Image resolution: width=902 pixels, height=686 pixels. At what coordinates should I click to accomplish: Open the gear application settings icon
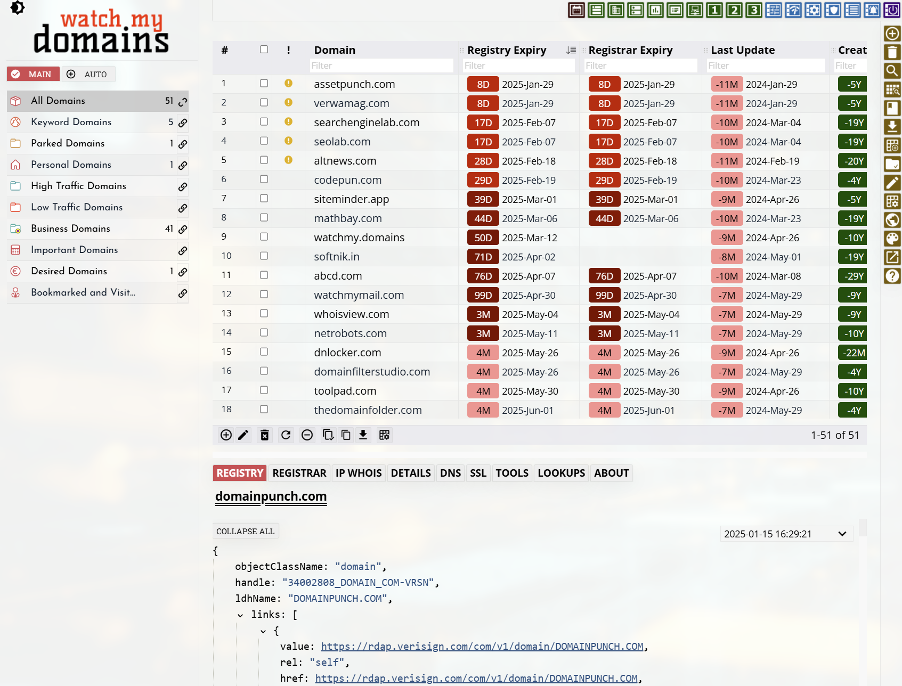click(x=812, y=10)
